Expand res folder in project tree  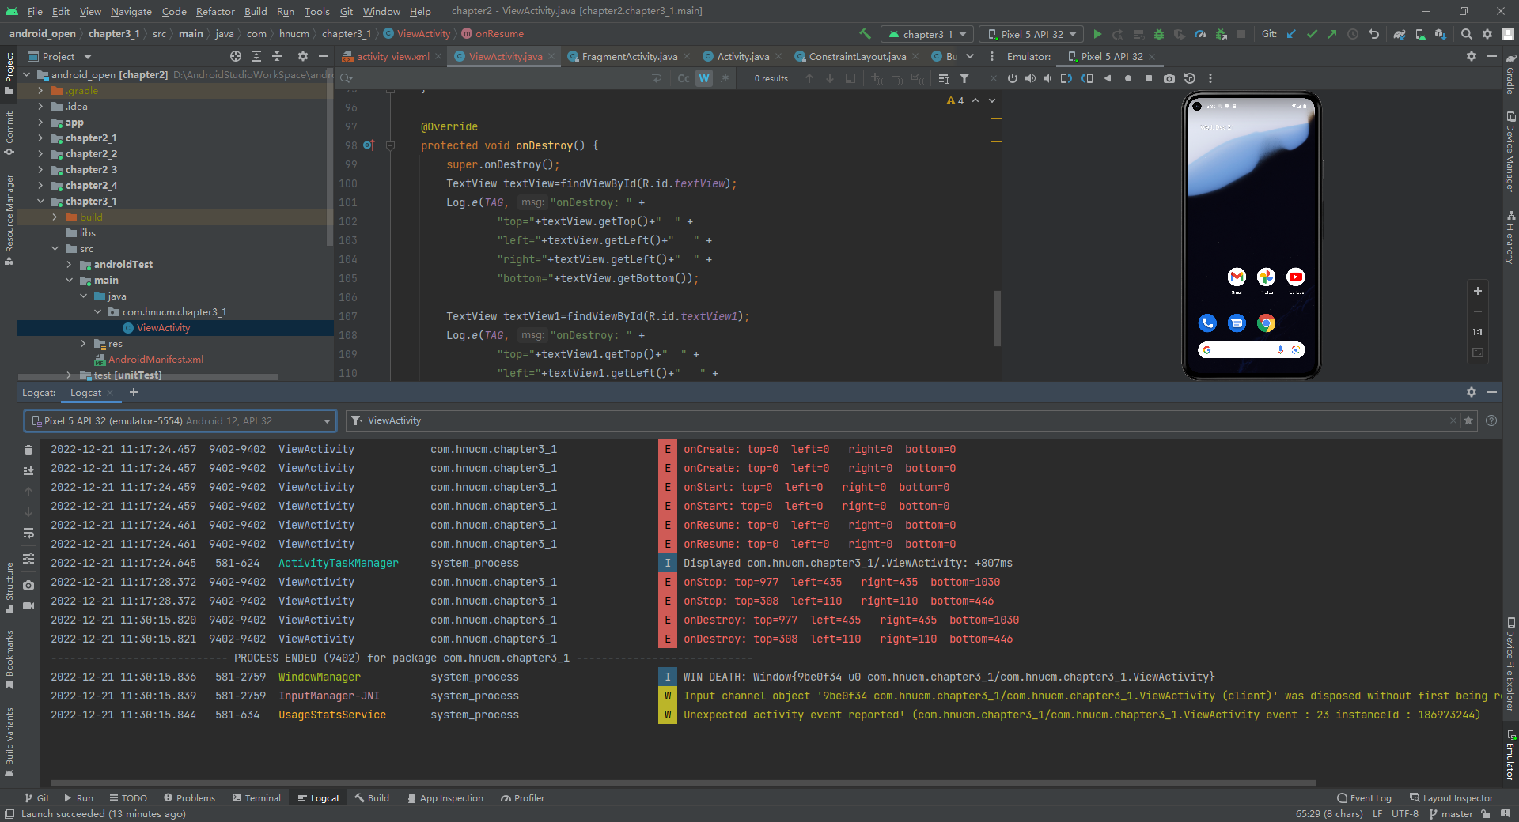pyautogui.click(x=83, y=344)
